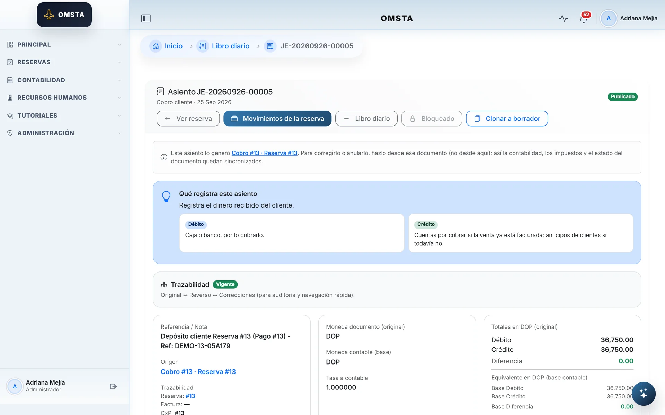This screenshot has width=665, height=415.
Task: Click Adriana Mejía avatar in header
Action: click(x=608, y=18)
